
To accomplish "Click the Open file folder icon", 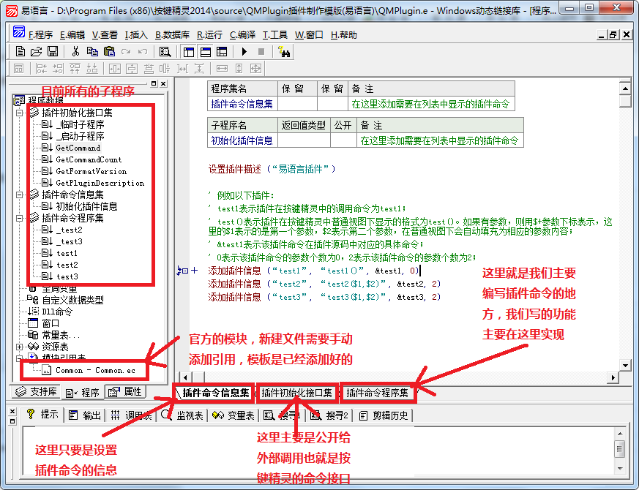I will coord(37,52).
